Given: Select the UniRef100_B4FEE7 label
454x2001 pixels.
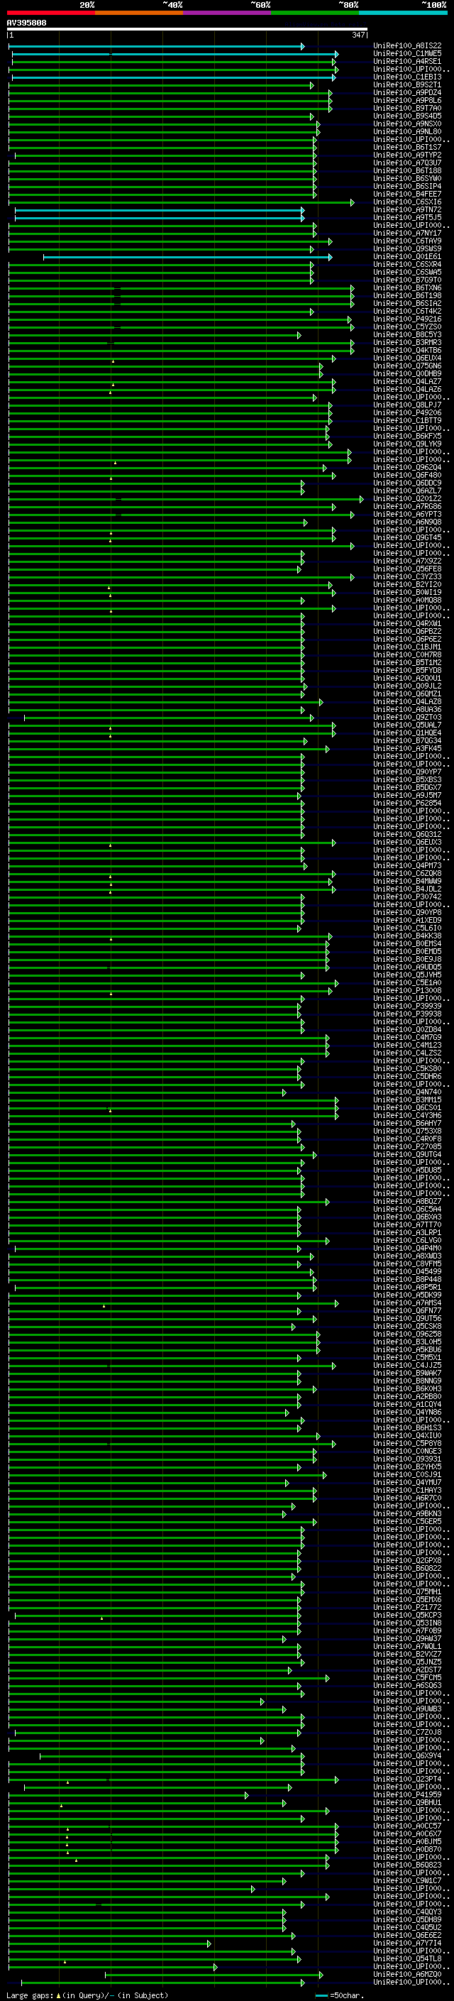Looking at the screenshot, I should 407,194.
